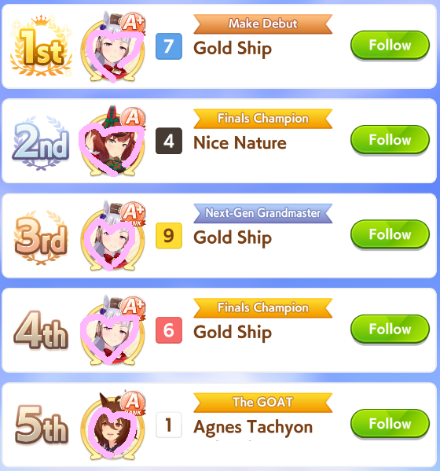This screenshot has height=471, width=440.
Task: Select The GOAT title banner
Action: 263,403
